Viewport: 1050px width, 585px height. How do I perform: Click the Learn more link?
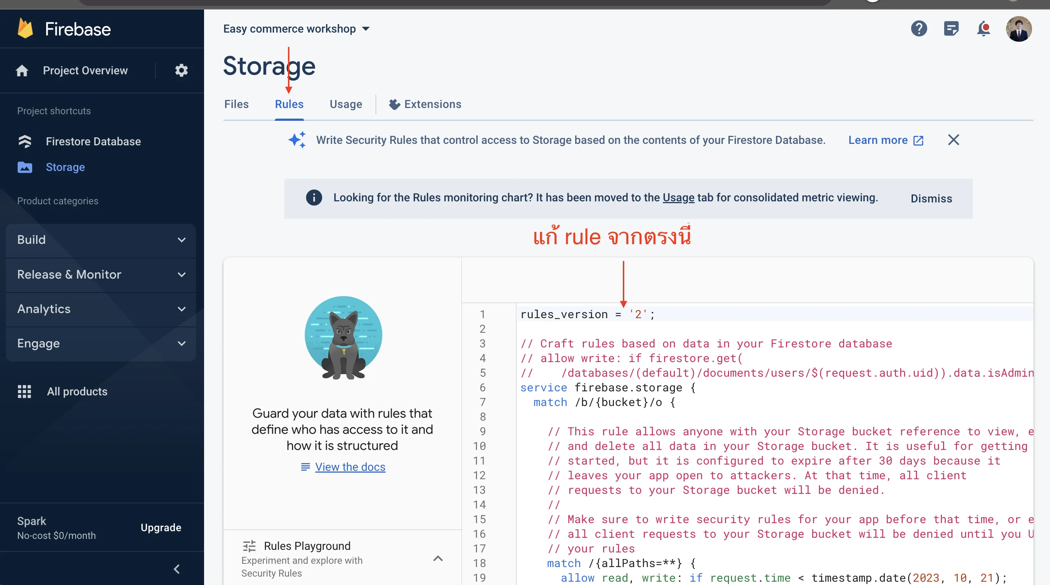click(x=878, y=140)
